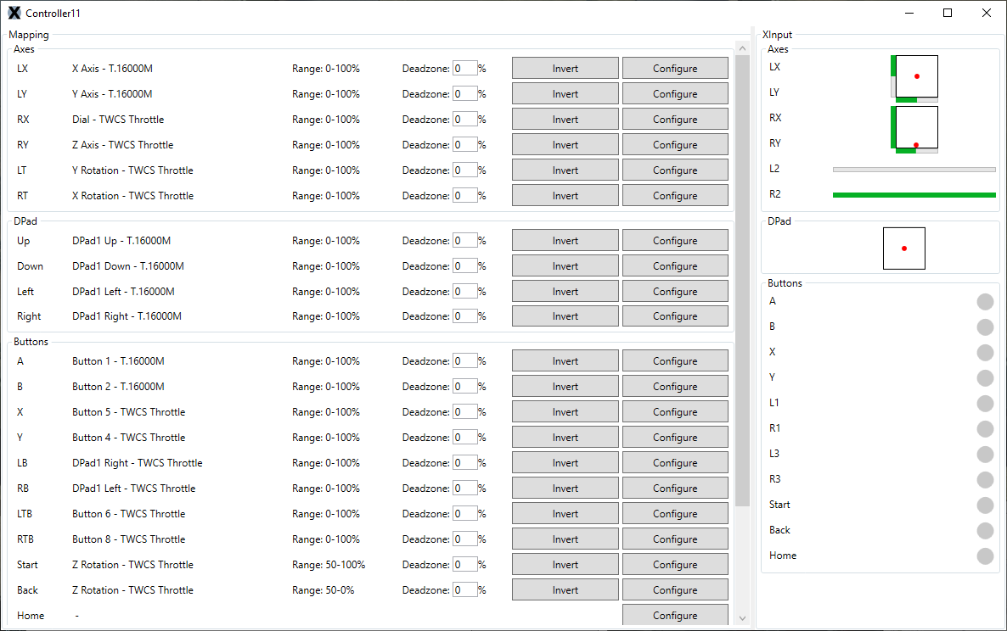Screen dimensions: 1007x631
Task: Select 'Range: 50-100%' text in Start row
Action: pos(329,564)
